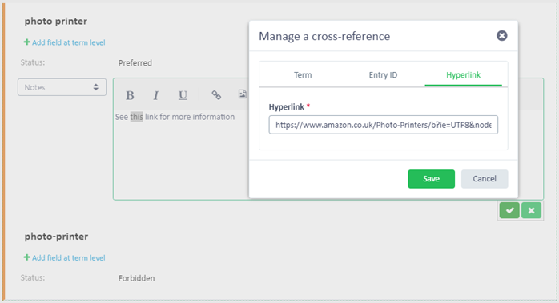Apply bold formatting in notes editor

coord(130,95)
